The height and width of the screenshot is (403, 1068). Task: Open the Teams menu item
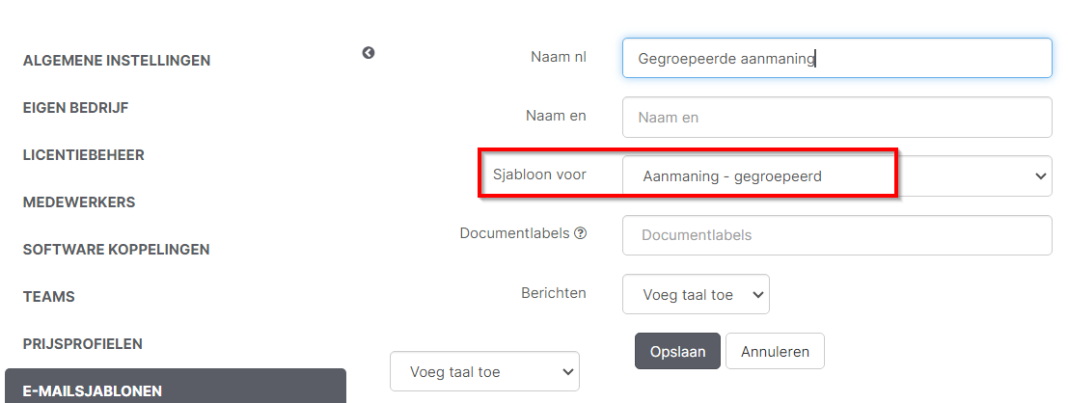49,297
